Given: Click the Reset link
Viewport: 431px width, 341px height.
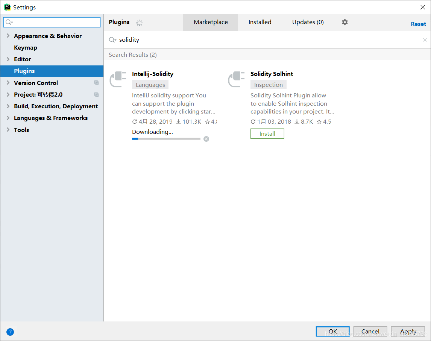Looking at the screenshot, I should click(x=418, y=24).
